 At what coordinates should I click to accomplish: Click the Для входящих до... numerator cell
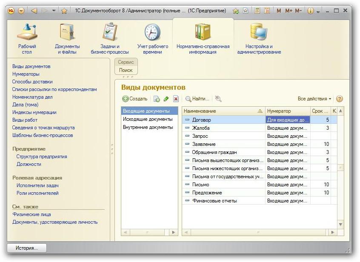coord(288,120)
